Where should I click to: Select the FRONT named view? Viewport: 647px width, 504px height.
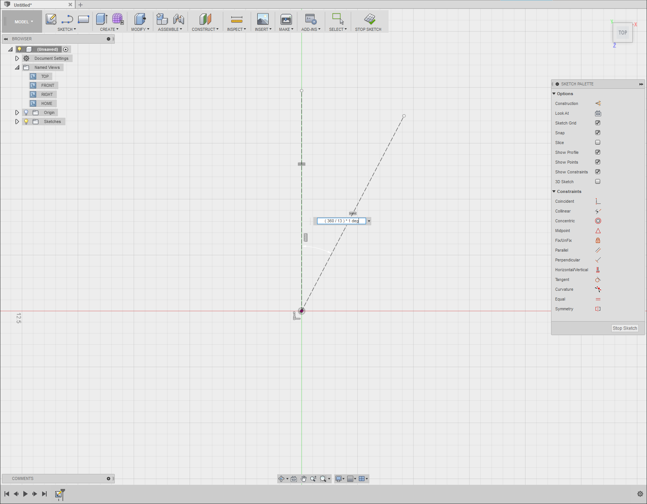[x=48, y=85]
